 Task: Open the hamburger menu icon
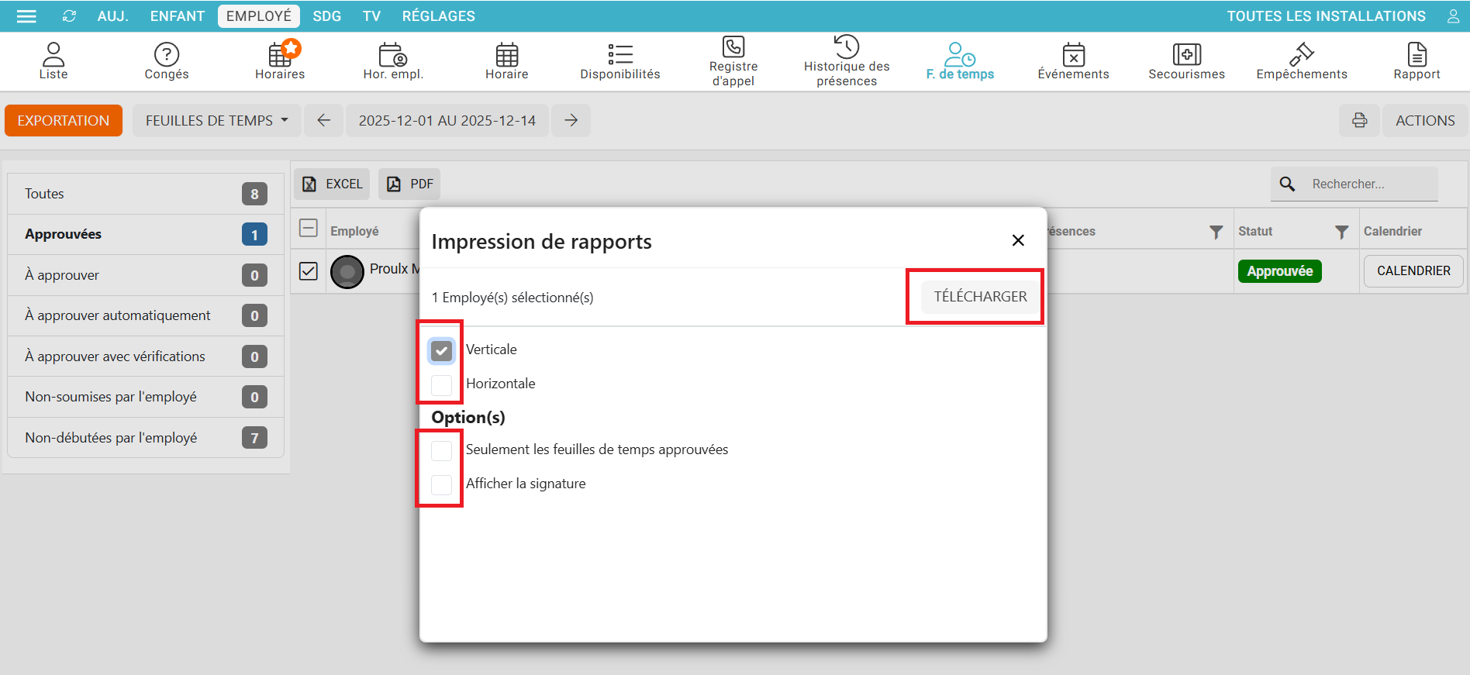[26, 16]
